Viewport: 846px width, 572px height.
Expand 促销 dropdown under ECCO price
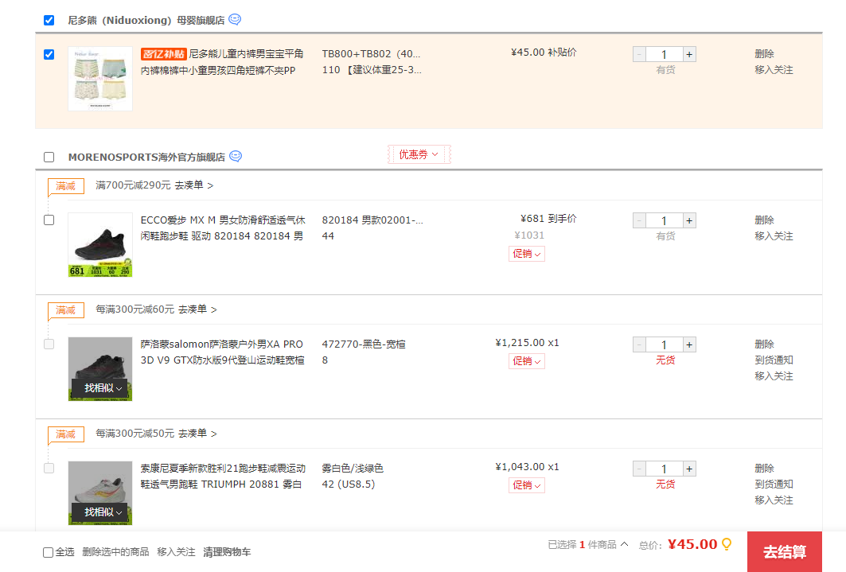(527, 254)
